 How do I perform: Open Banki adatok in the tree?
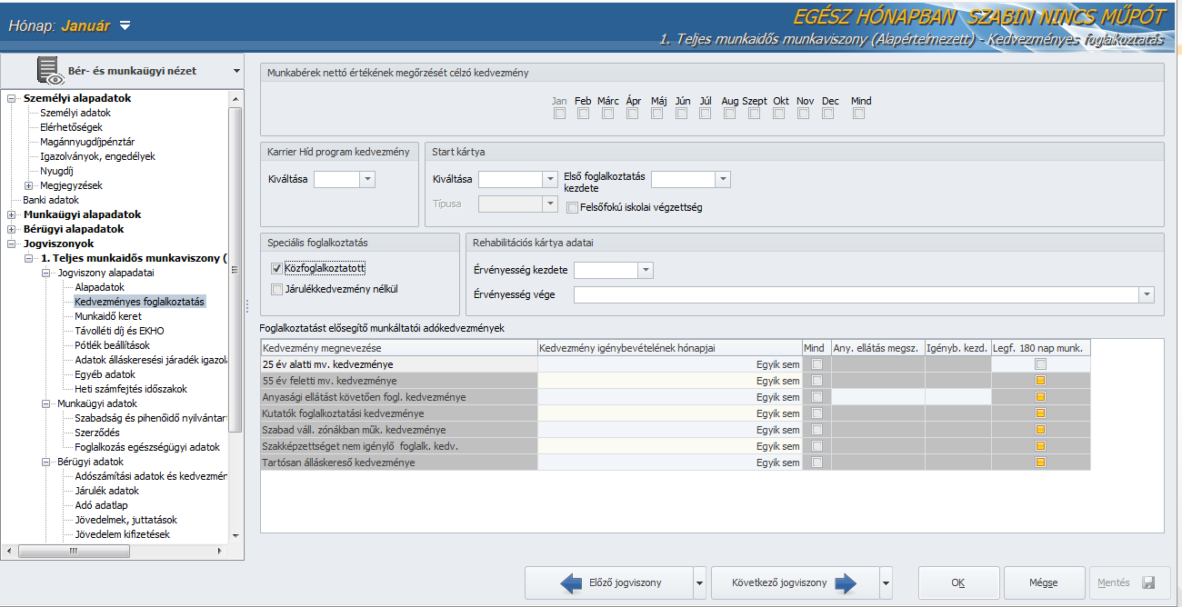pyautogui.click(x=51, y=200)
